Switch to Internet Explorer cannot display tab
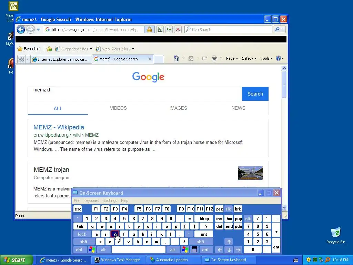 (x=61, y=59)
